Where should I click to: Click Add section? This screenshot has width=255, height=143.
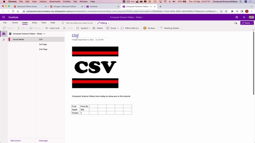(16, 141)
